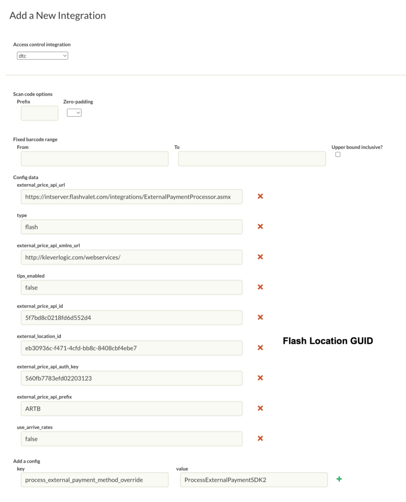This screenshot has height=502, width=406.
Task: Click the Fixed barcode range To field
Action: (252, 159)
